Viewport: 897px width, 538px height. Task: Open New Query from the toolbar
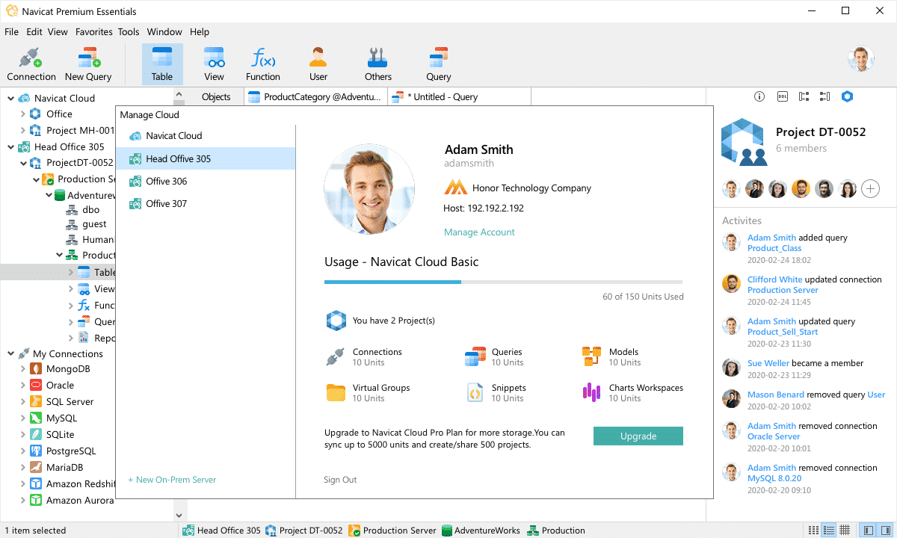coord(88,64)
